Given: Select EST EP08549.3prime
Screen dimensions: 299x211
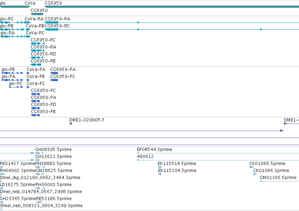Looking at the screenshot, I should 155,150.
